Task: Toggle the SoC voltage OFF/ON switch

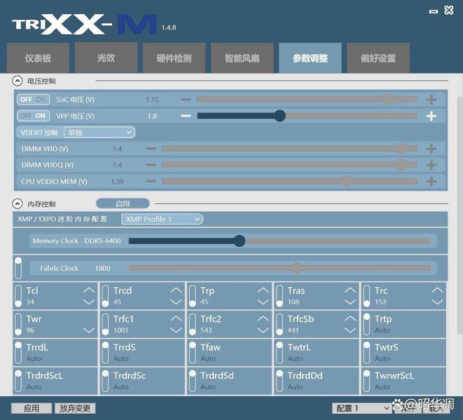Action: click(x=32, y=100)
